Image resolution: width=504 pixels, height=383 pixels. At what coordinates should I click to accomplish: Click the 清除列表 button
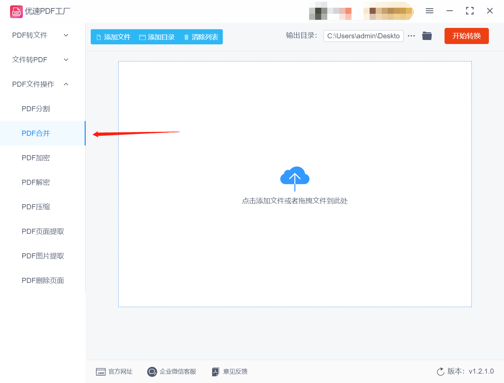tap(201, 37)
